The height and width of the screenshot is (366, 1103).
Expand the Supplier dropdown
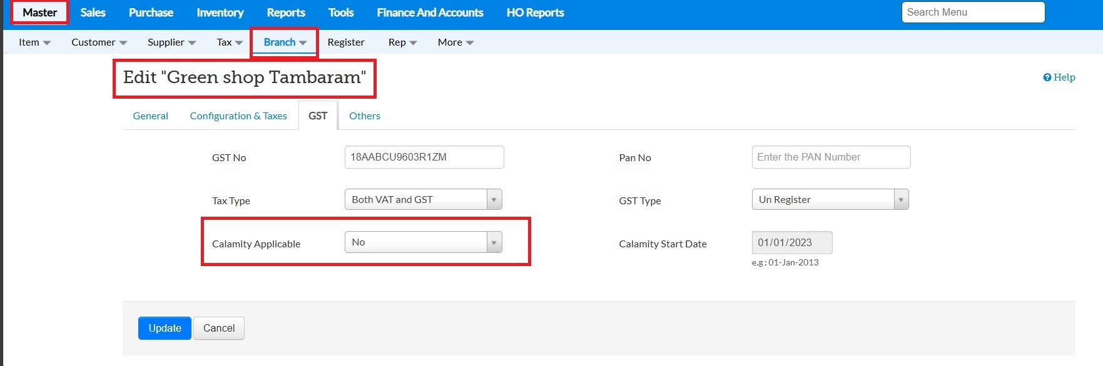click(x=171, y=42)
